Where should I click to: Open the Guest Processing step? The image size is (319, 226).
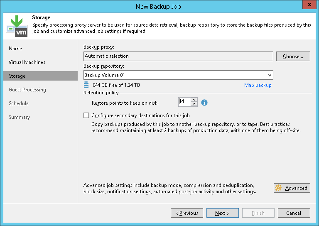point(27,90)
